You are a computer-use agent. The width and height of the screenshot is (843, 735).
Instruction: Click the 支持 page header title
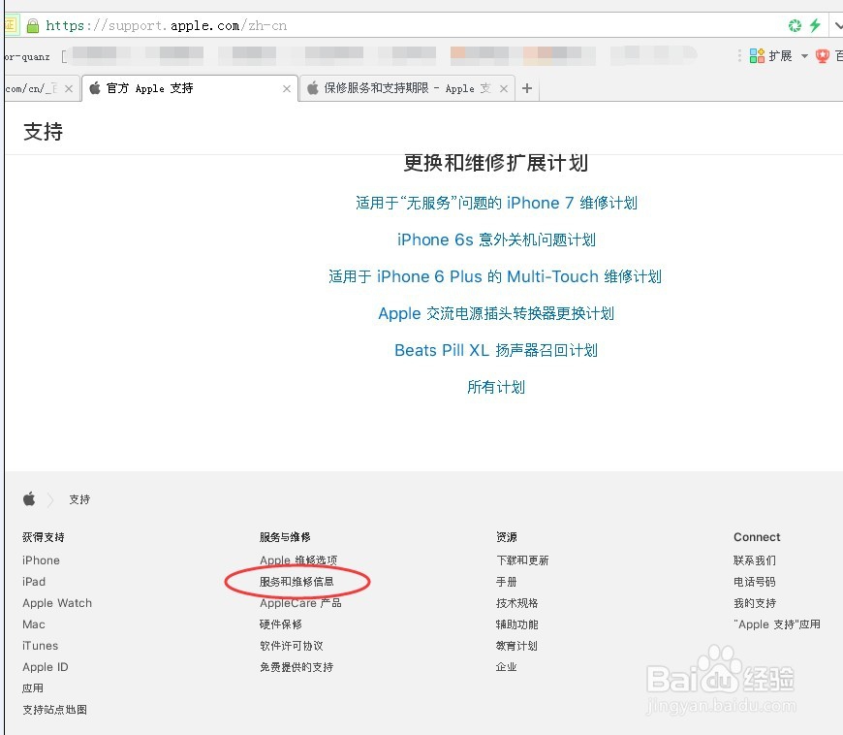tap(43, 131)
